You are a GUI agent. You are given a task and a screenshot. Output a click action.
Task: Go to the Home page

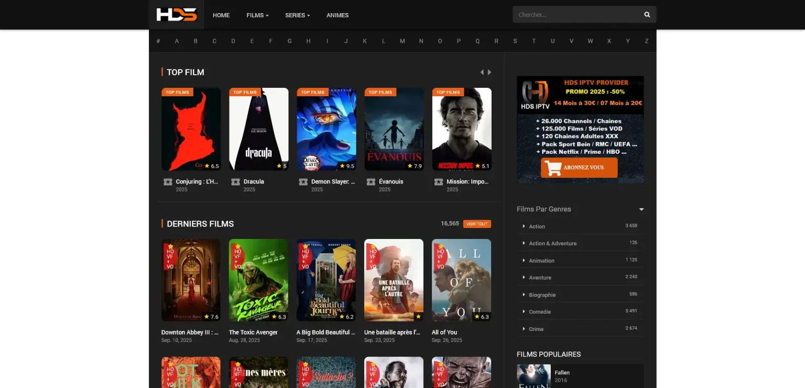(221, 15)
